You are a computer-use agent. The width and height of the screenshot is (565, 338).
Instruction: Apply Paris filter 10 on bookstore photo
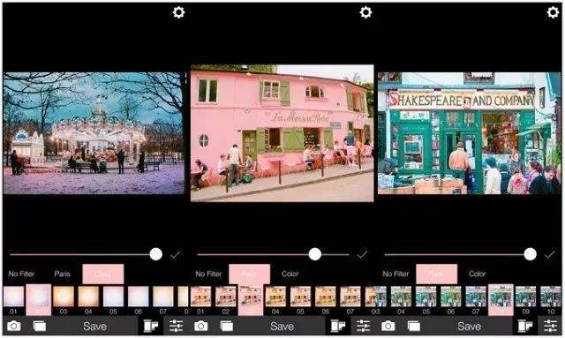551,300
